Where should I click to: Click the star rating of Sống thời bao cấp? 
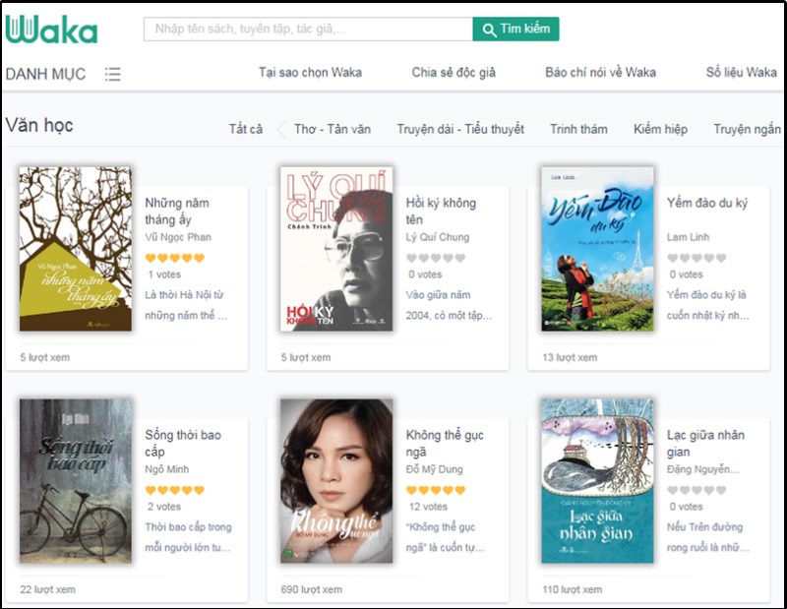(175, 490)
